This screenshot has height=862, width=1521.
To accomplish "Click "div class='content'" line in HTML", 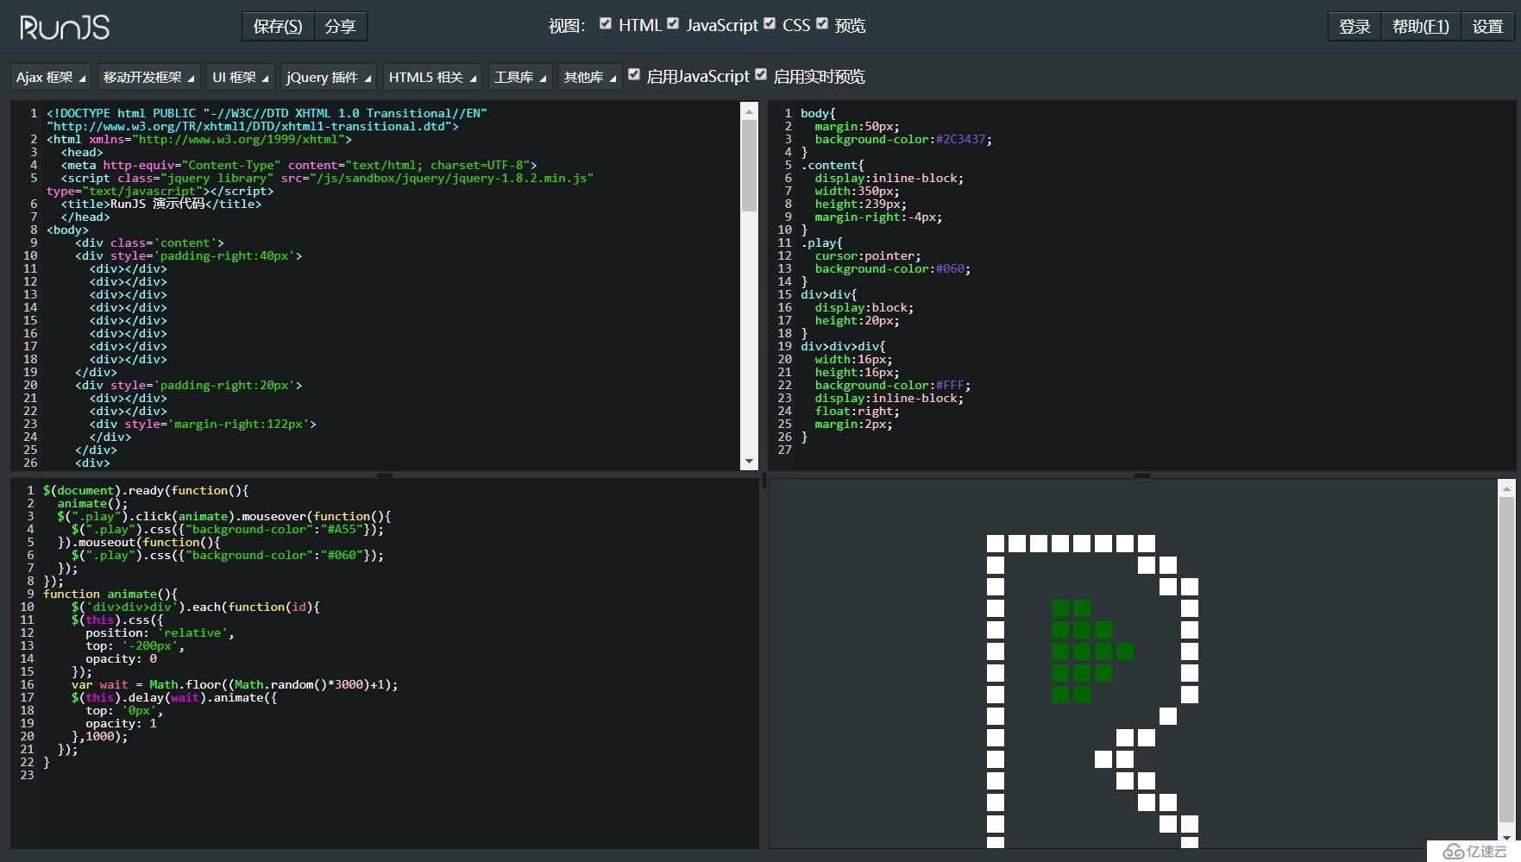I will pyautogui.click(x=149, y=242).
